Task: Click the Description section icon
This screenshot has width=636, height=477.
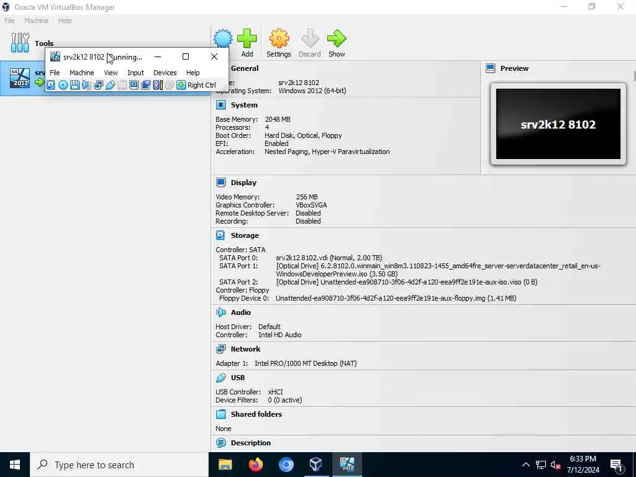Action: [x=220, y=443]
